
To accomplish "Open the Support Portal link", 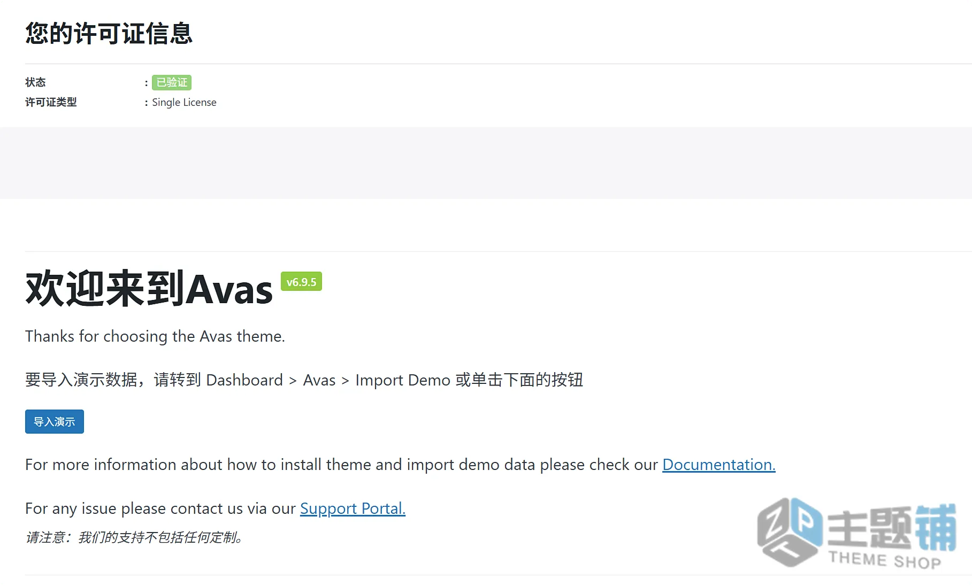I will (353, 508).
